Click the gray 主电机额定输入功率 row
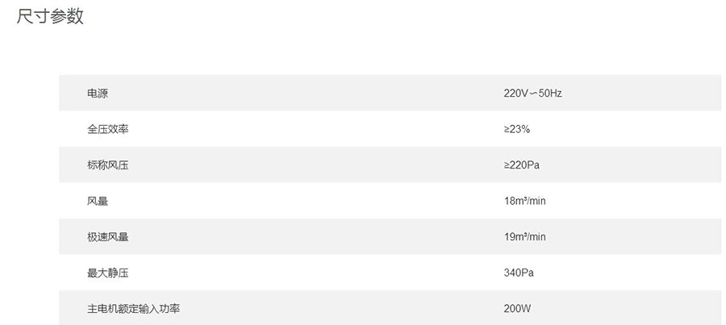Viewport: 726px width, 325px height. coord(390,308)
